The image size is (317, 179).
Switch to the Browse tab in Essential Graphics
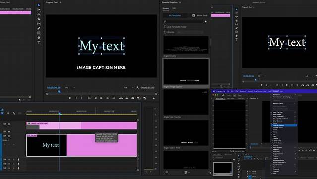pyautogui.click(x=166, y=8)
